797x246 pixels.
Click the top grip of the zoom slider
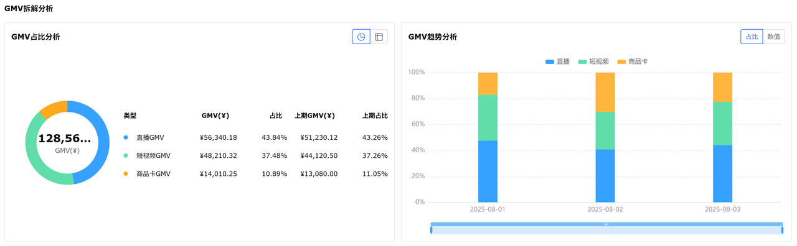point(606,224)
